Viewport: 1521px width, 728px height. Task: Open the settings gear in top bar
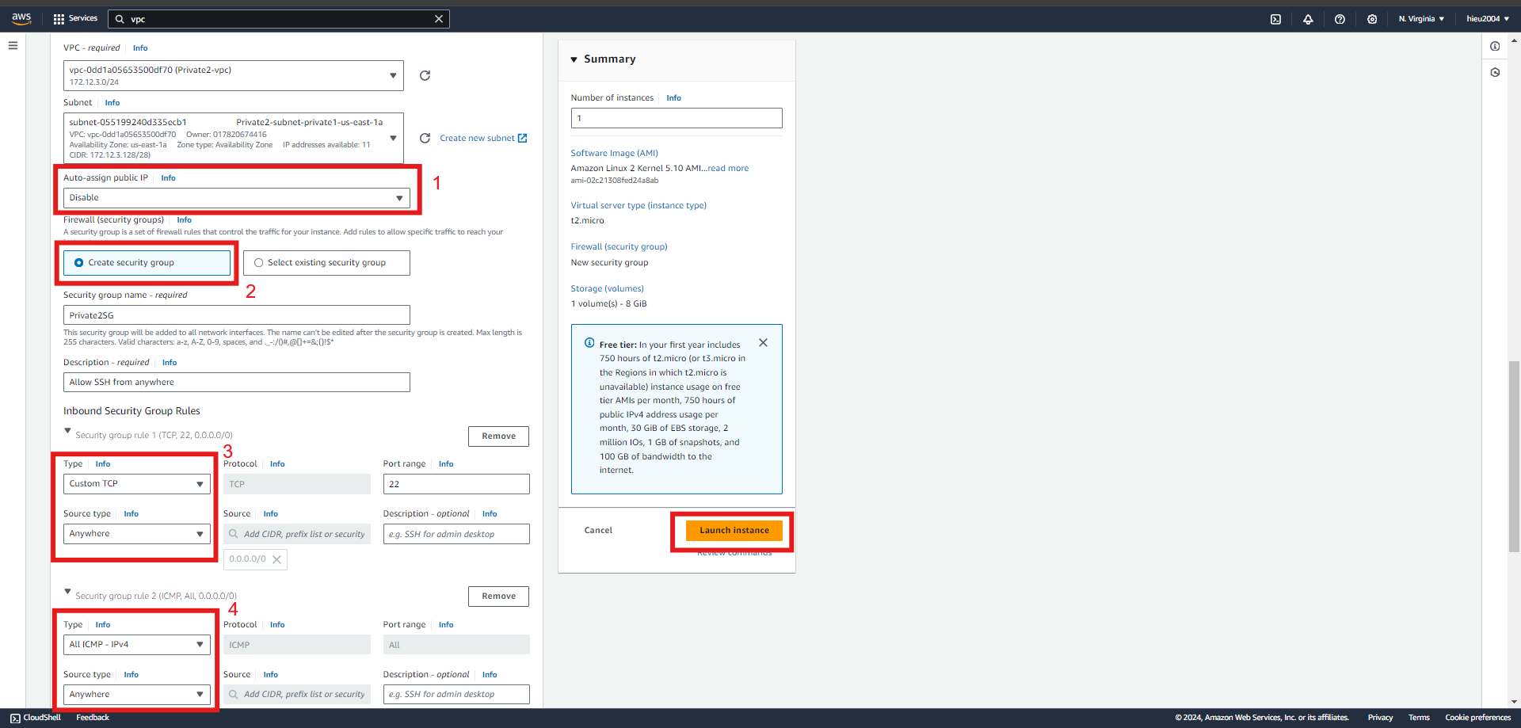pyautogui.click(x=1372, y=19)
